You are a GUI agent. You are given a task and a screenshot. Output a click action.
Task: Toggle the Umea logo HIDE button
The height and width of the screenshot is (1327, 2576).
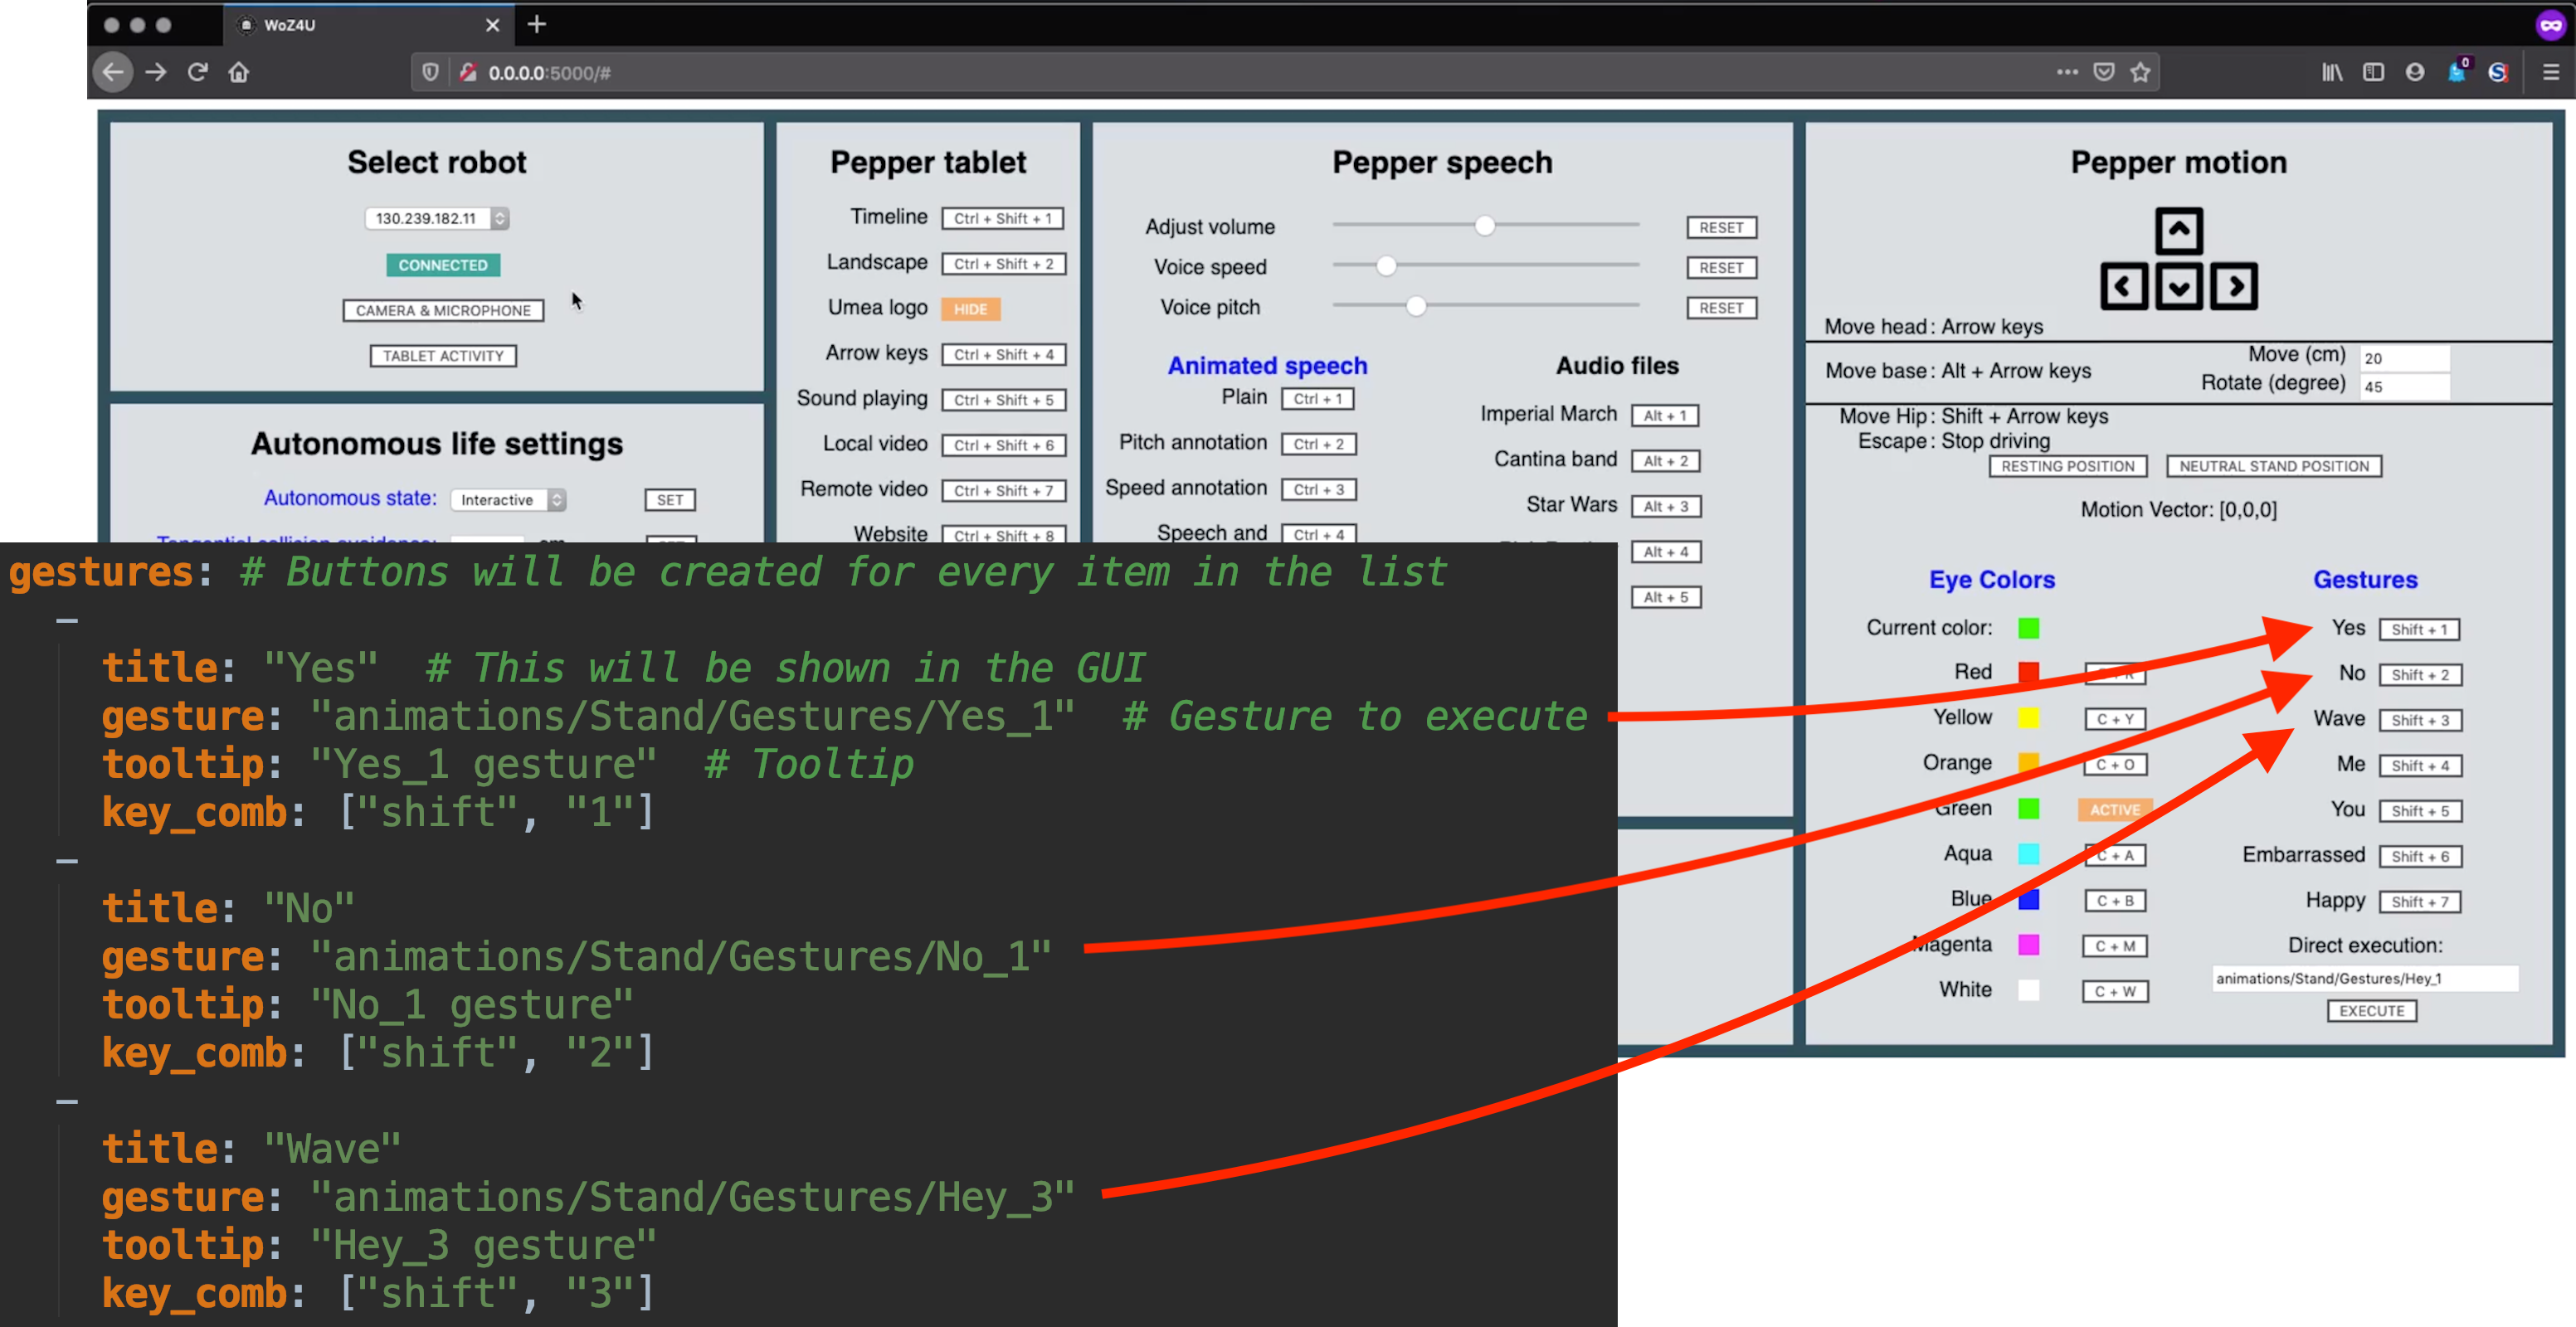click(969, 309)
